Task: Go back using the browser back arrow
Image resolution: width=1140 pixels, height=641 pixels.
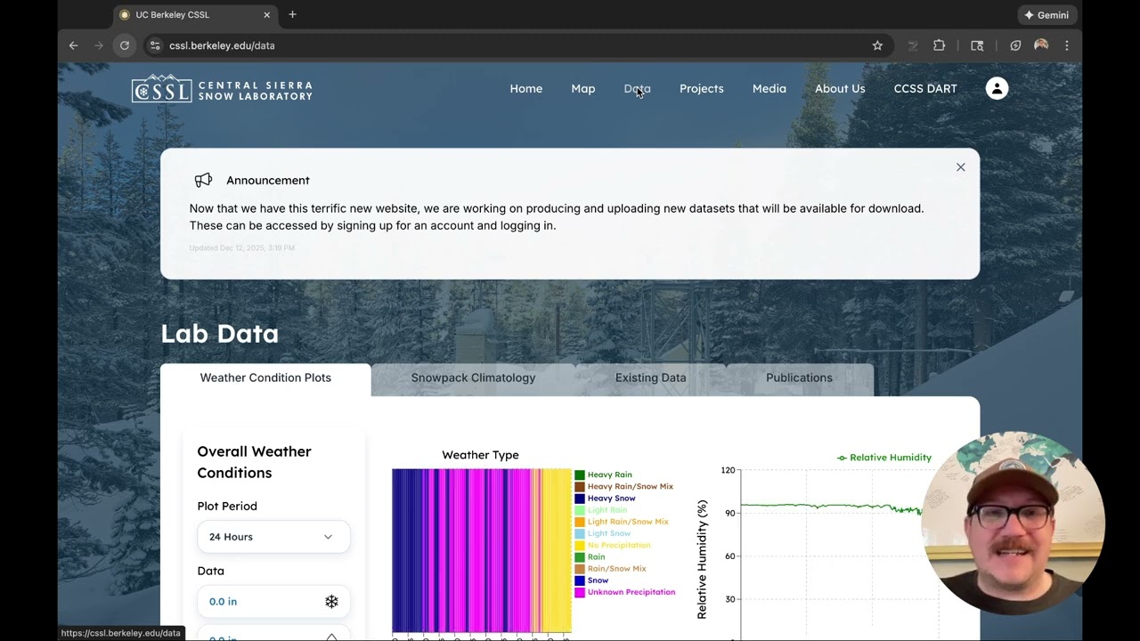Action: (x=74, y=45)
